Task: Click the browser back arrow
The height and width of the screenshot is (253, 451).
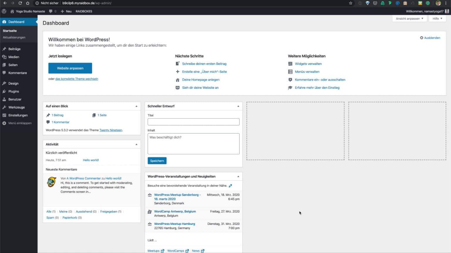Action: pyautogui.click(x=5, y=3)
